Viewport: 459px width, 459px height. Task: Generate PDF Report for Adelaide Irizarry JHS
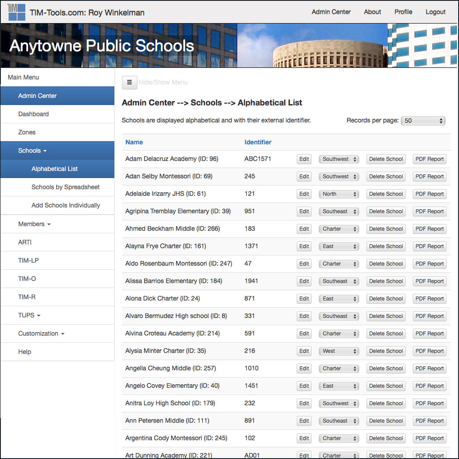pos(430,194)
